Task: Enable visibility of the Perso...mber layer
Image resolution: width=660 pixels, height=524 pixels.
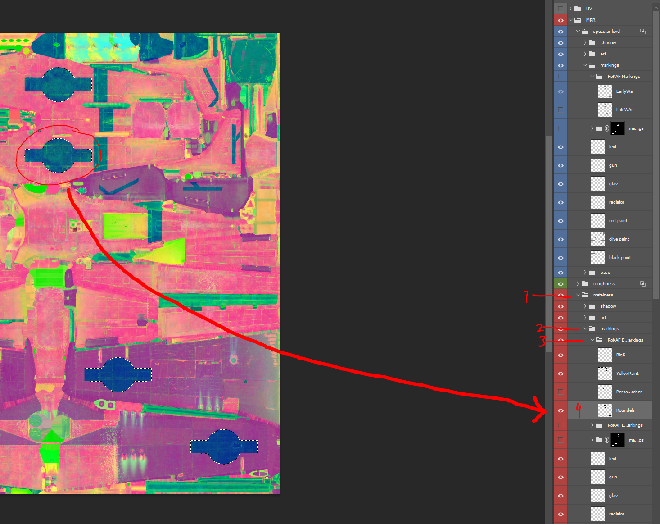Action: pyautogui.click(x=561, y=392)
